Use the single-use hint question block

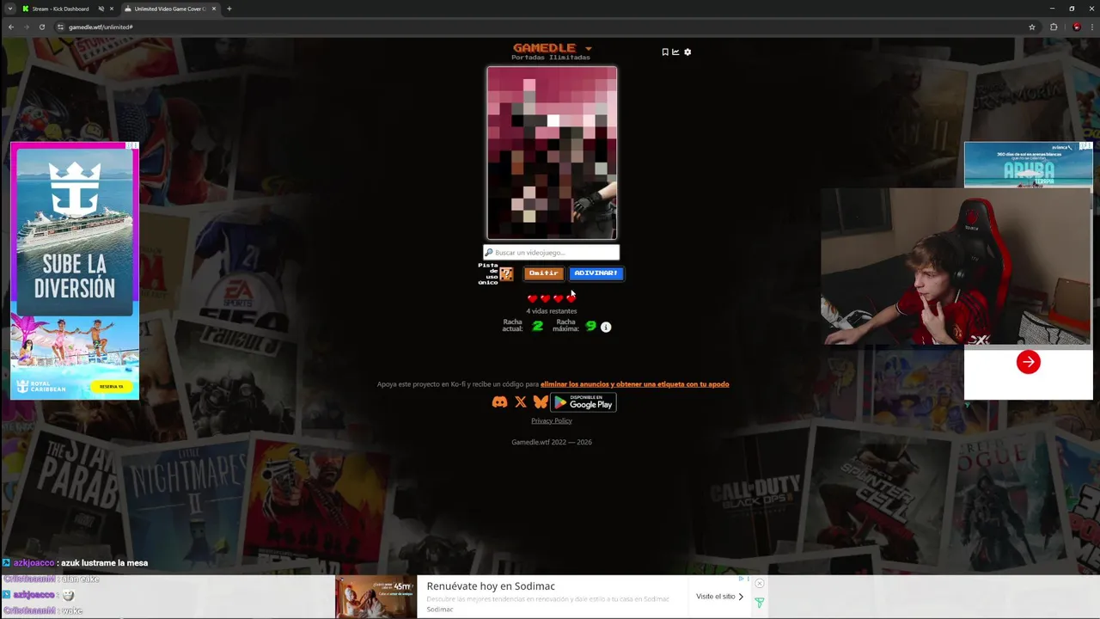(x=506, y=273)
